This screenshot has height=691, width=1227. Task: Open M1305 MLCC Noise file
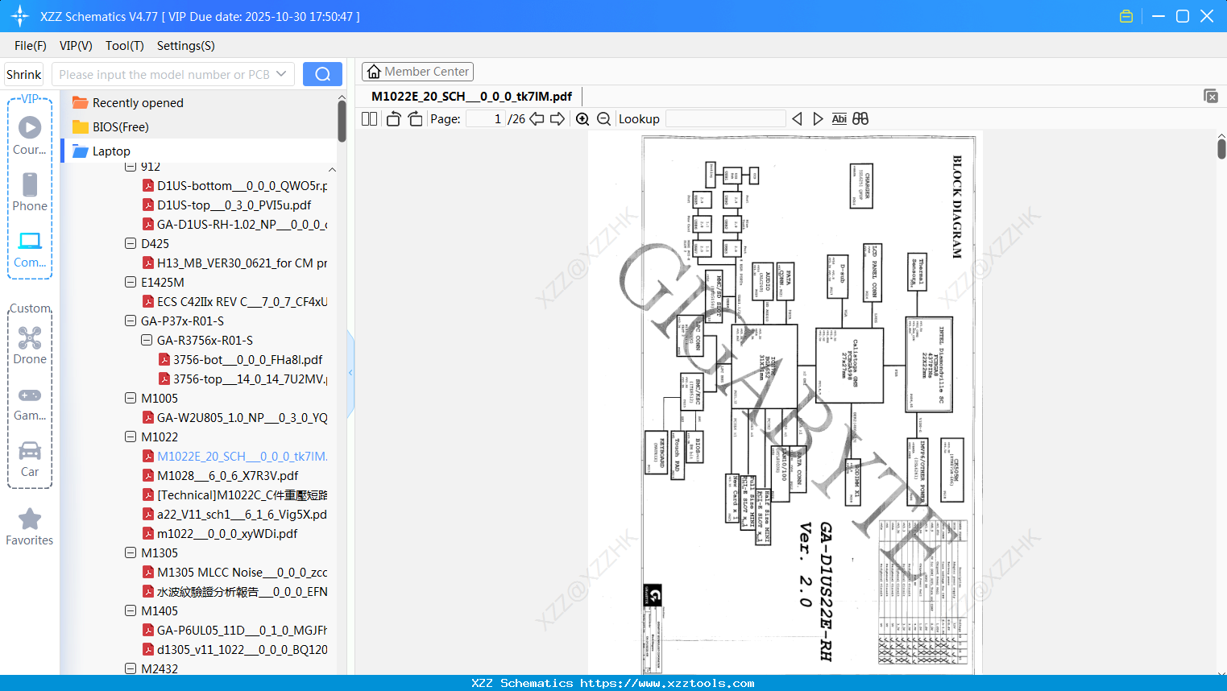(x=235, y=572)
